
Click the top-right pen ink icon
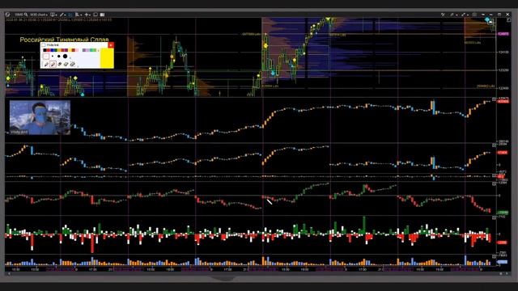[x=452, y=15]
